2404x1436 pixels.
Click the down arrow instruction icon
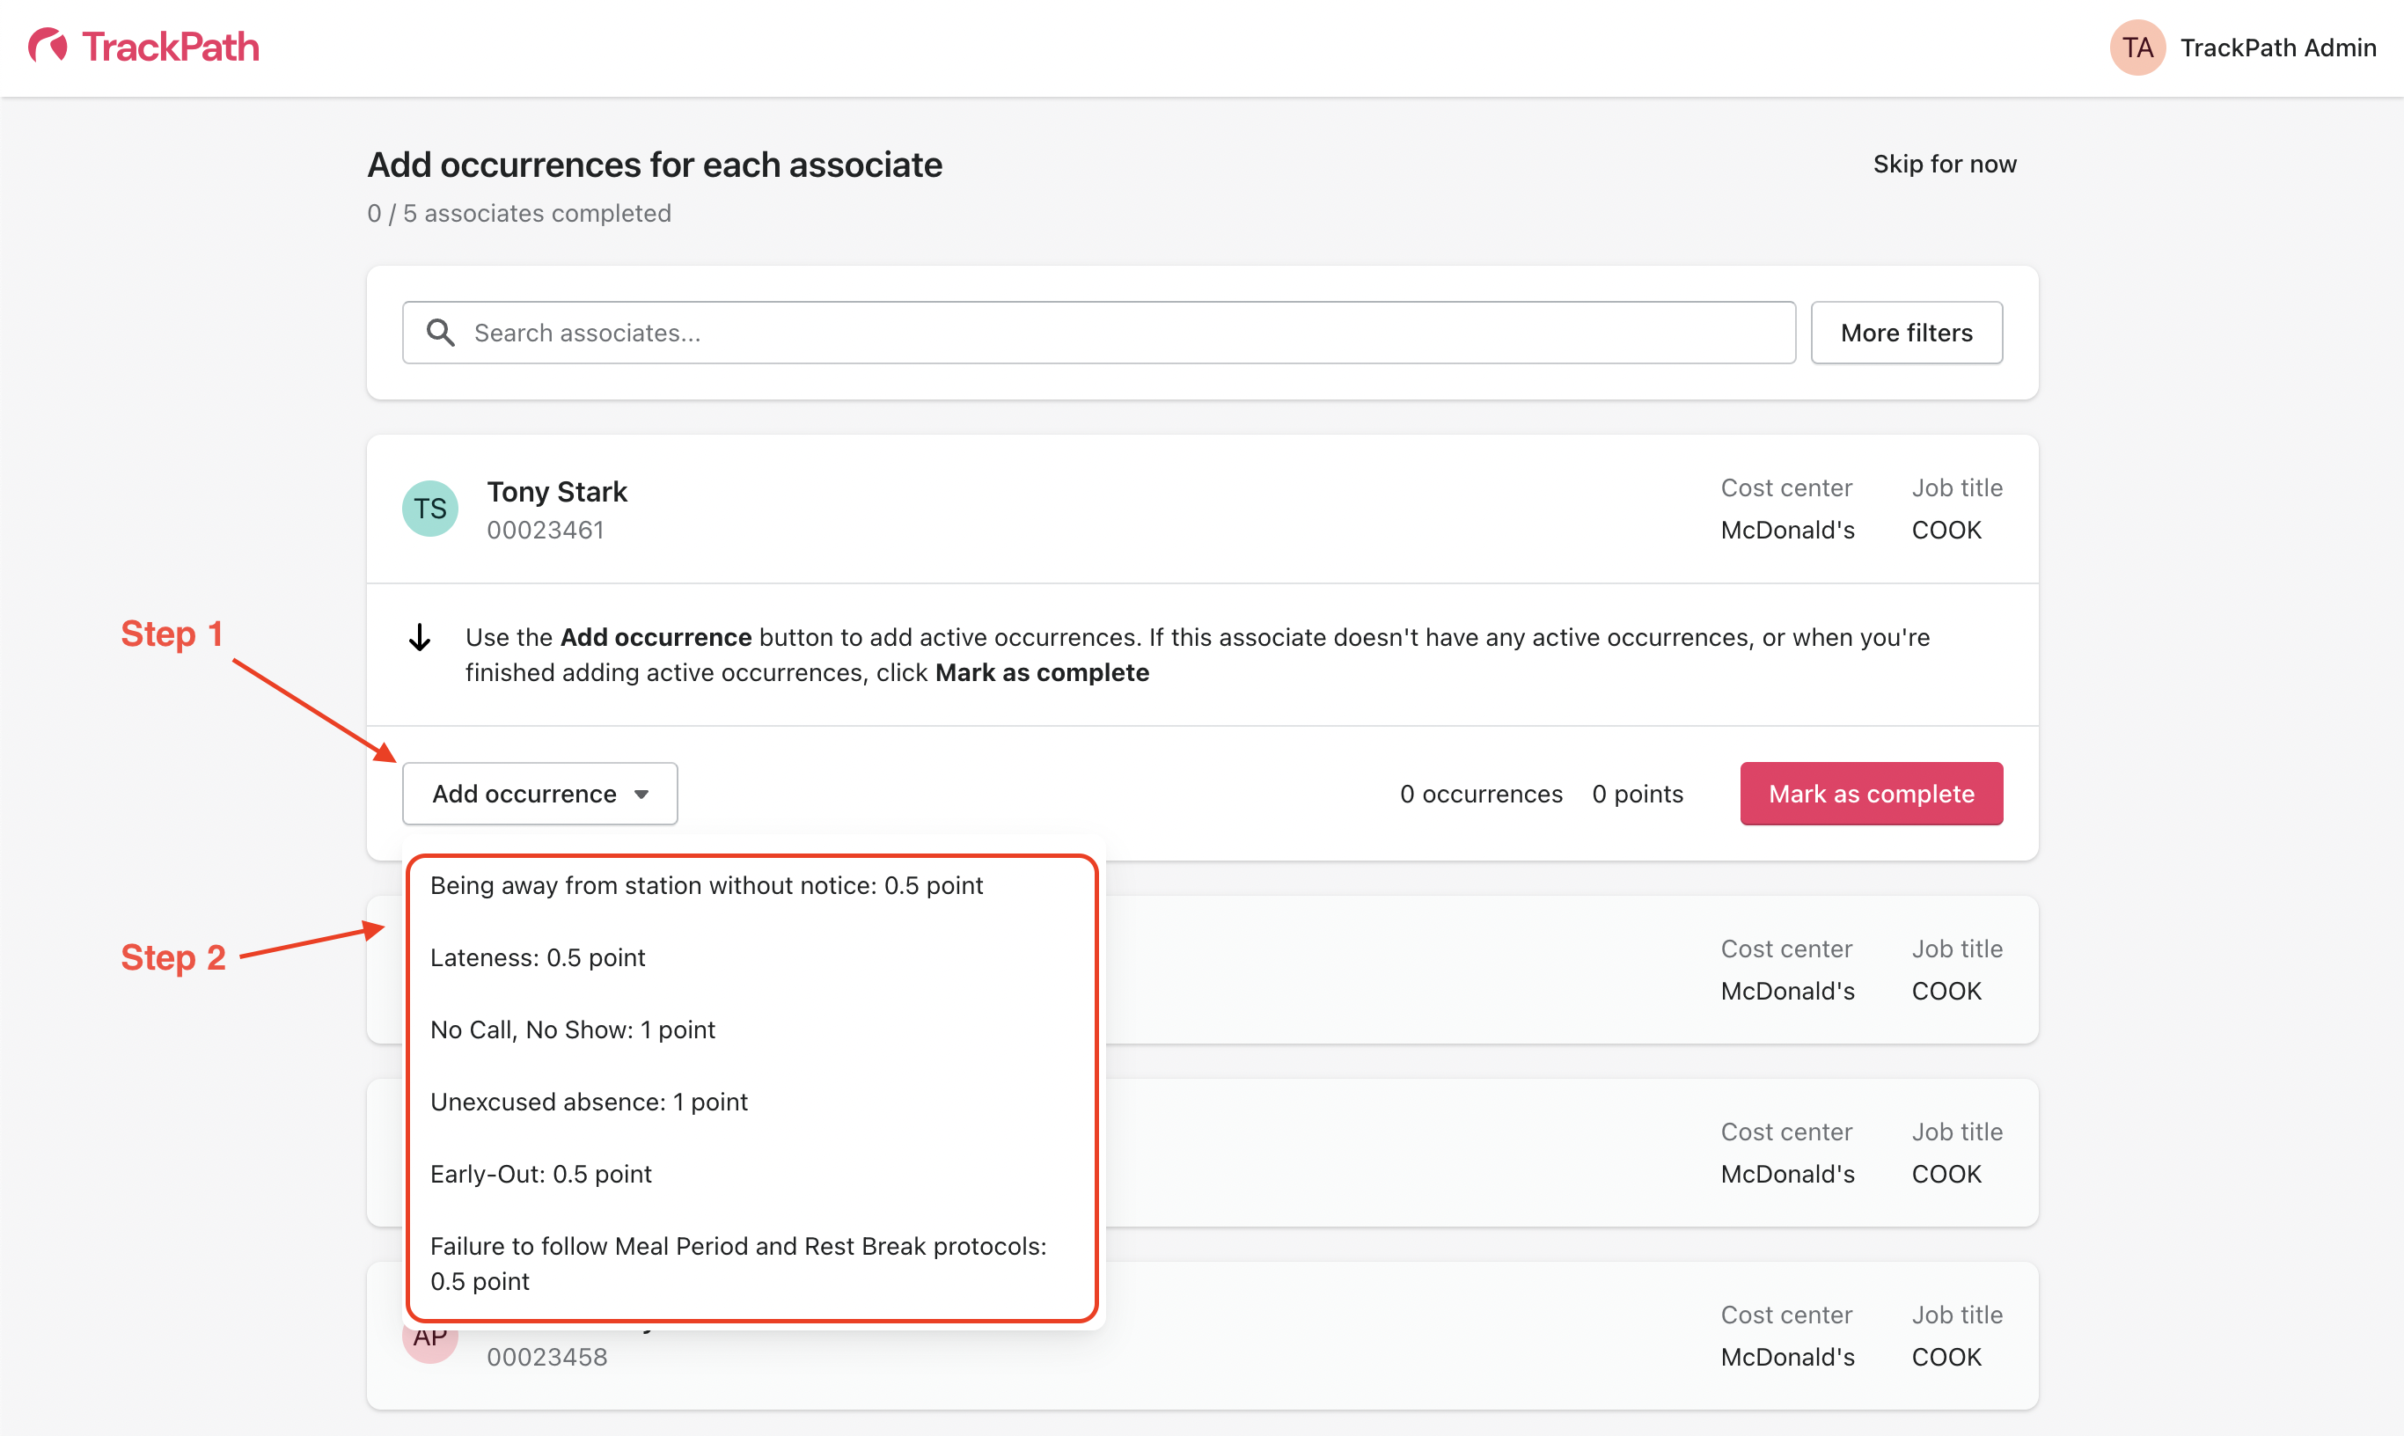coord(420,638)
